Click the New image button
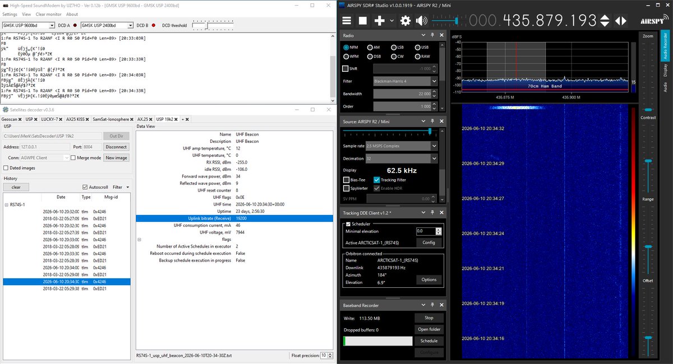This screenshot has width=673, height=364. [x=116, y=158]
